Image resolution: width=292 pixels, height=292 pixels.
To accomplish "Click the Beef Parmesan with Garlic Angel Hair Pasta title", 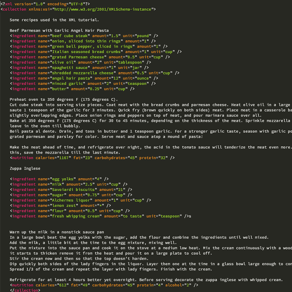I will (x=59, y=30).
